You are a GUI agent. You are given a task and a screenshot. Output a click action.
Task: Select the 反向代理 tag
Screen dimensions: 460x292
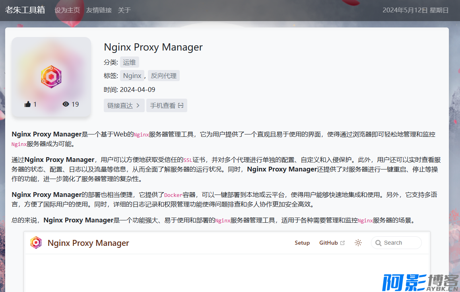point(163,76)
